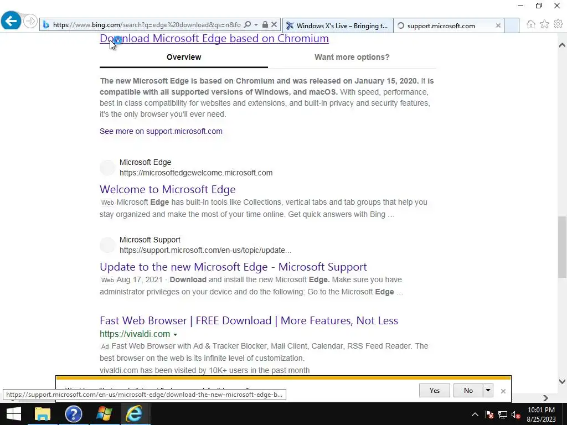This screenshot has height=425, width=567.
Task: Show hidden tray icons chevron
Action: click(475, 414)
